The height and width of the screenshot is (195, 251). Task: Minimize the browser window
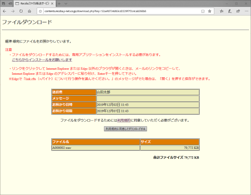227,4
